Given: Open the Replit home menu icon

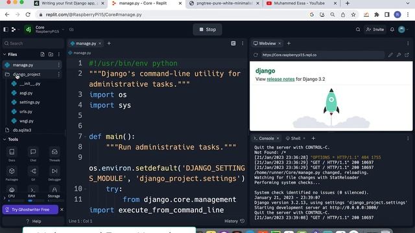Looking at the screenshot, I should point(14,30).
